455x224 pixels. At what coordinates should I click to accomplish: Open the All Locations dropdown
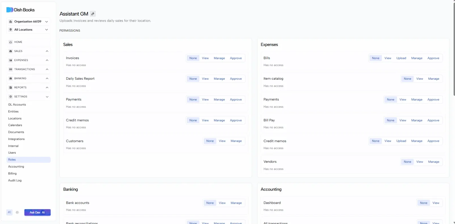28,30
